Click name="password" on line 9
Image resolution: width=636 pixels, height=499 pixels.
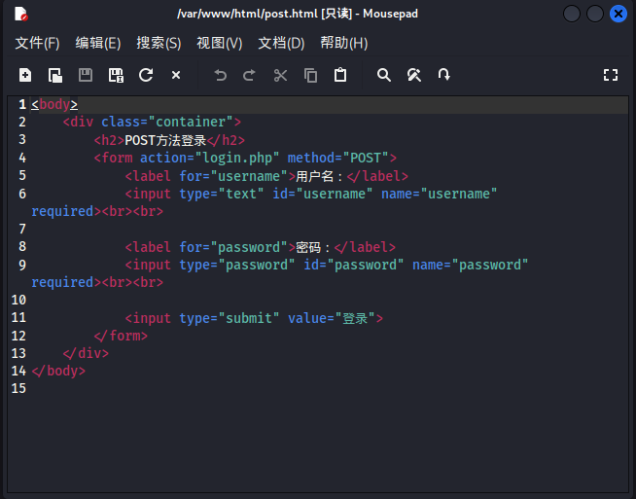click(470, 265)
